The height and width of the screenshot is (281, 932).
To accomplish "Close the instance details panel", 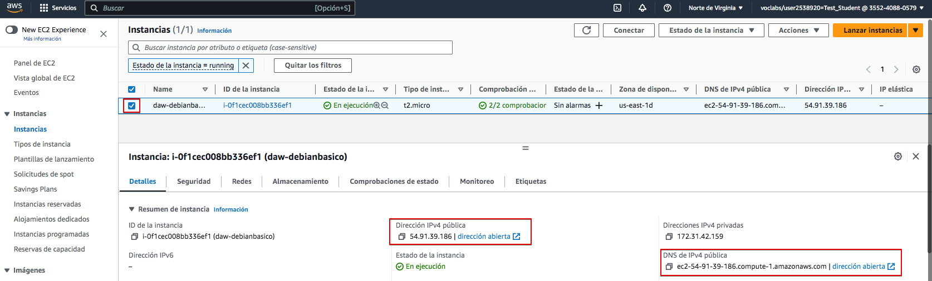I will (916, 157).
